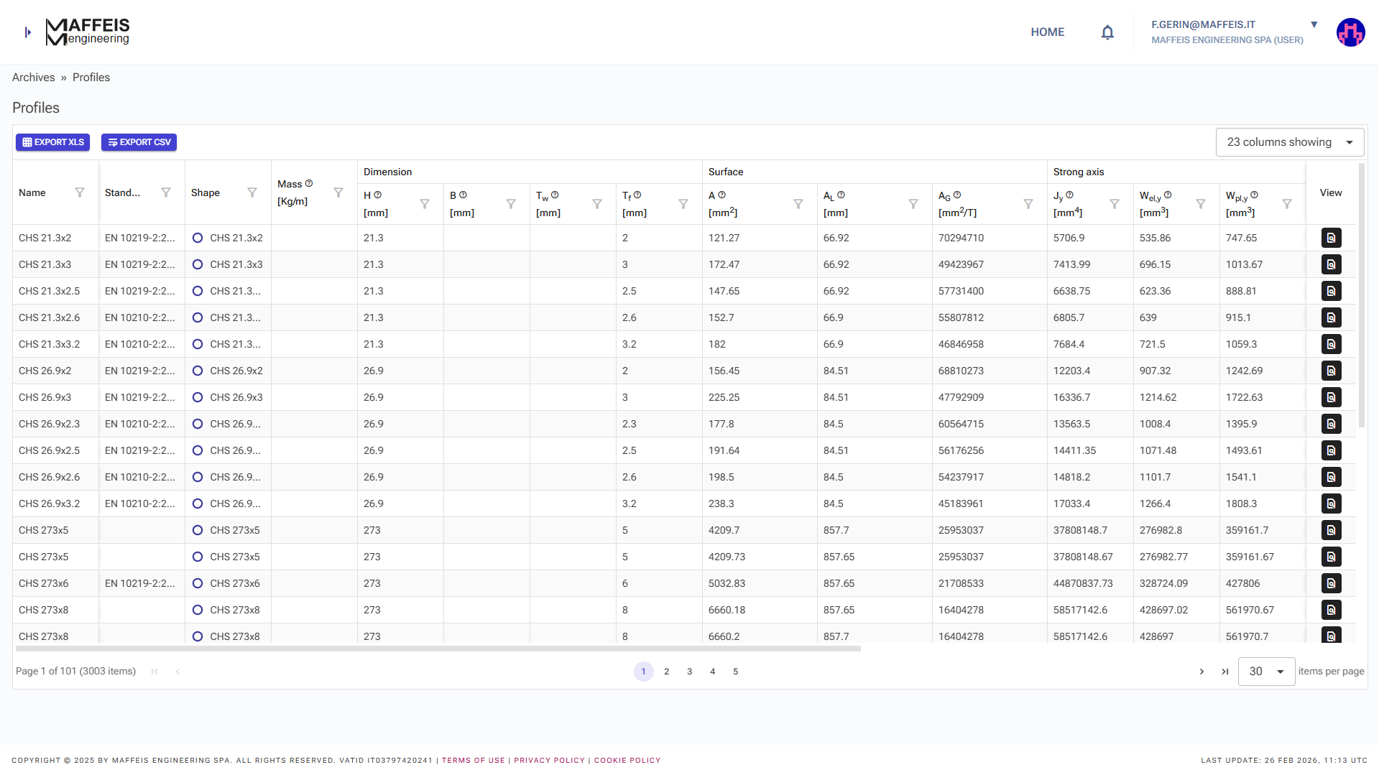Open the filter for the Mass column
The width and height of the screenshot is (1379, 775).
point(338,192)
